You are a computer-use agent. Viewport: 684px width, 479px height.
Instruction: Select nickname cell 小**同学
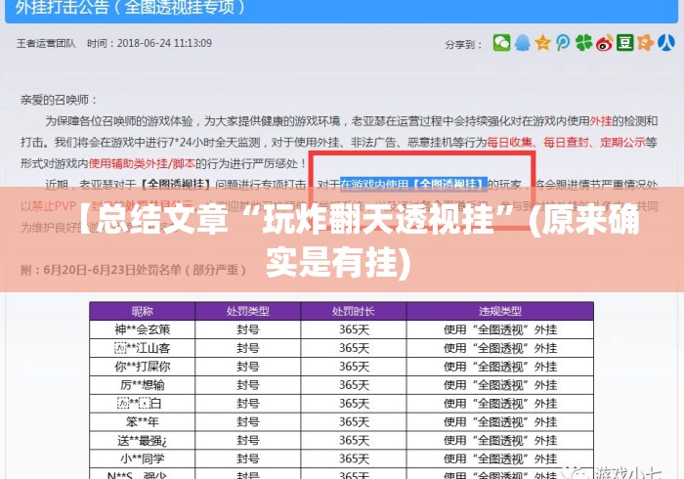[143, 458]
